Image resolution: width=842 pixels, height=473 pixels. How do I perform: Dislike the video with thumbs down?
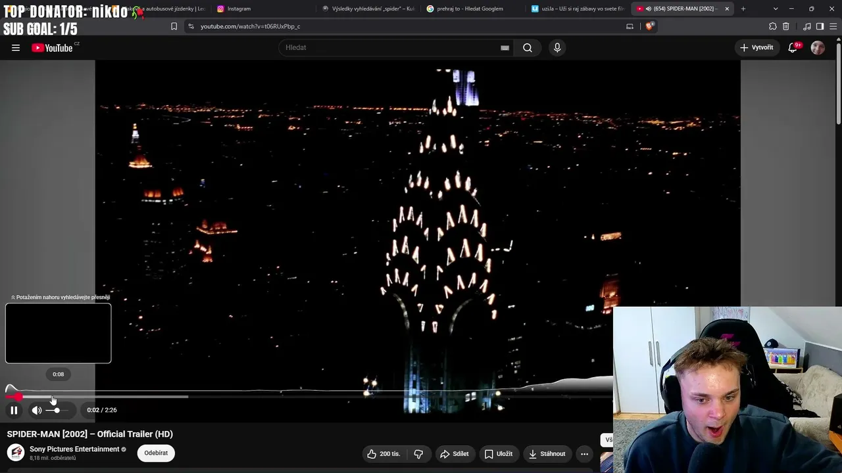click(418, 453)
